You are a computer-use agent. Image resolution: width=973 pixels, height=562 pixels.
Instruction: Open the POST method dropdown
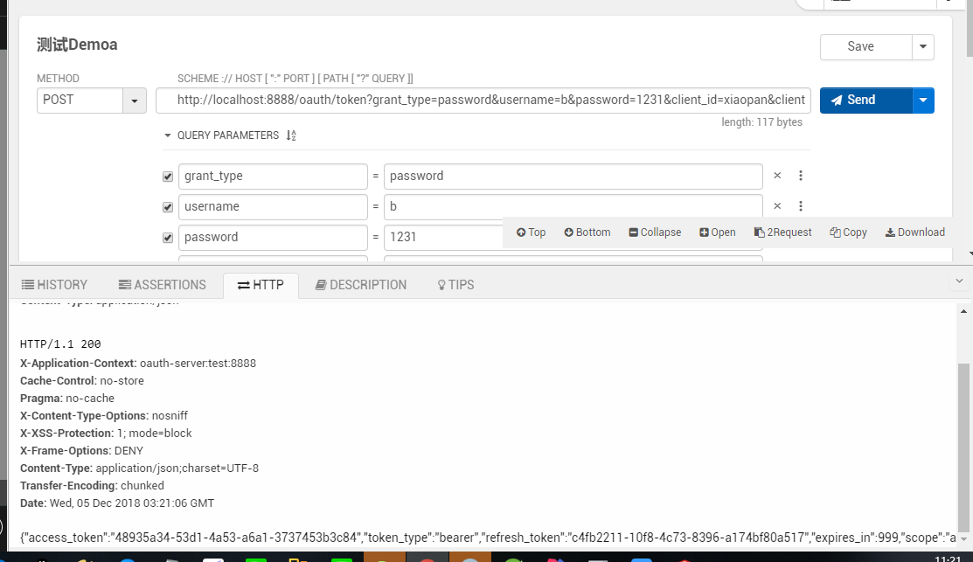pyautogui.click(x=92, y=101)
